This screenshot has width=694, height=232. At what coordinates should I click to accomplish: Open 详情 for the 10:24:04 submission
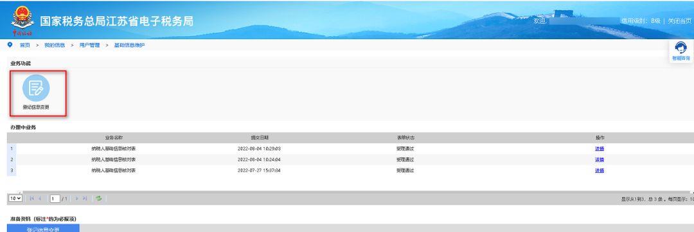pos(600,159)
